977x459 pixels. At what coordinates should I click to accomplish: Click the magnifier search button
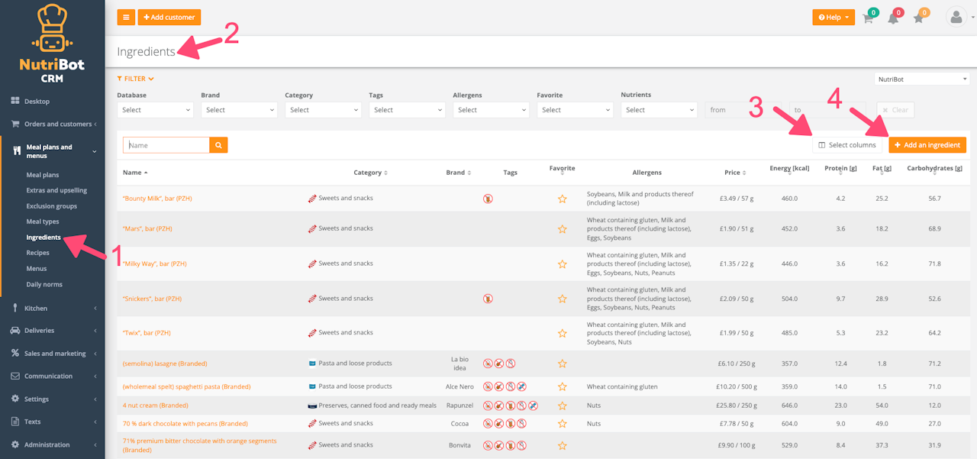coord(218,145)
